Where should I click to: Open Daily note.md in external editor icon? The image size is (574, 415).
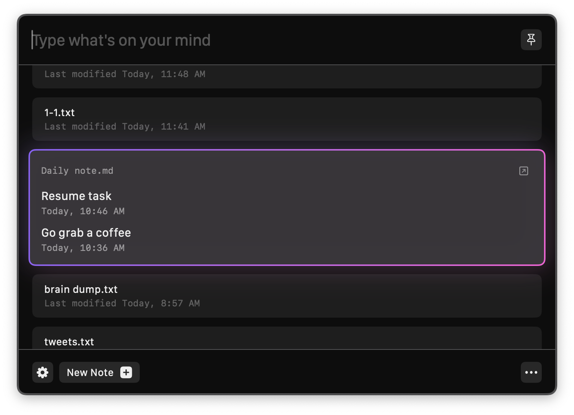coord(524,171)
